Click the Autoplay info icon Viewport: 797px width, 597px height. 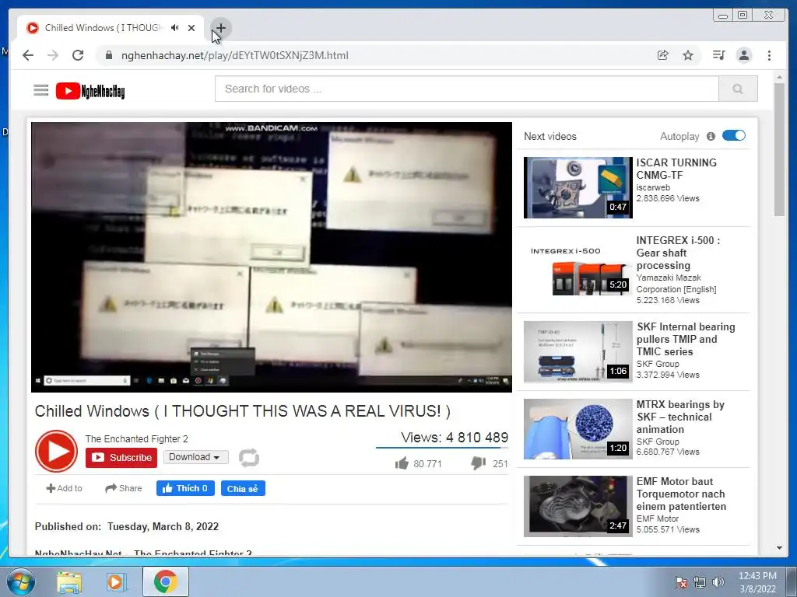click(711, 136)
